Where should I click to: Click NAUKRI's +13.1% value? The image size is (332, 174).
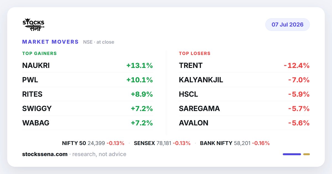(140, 66)
